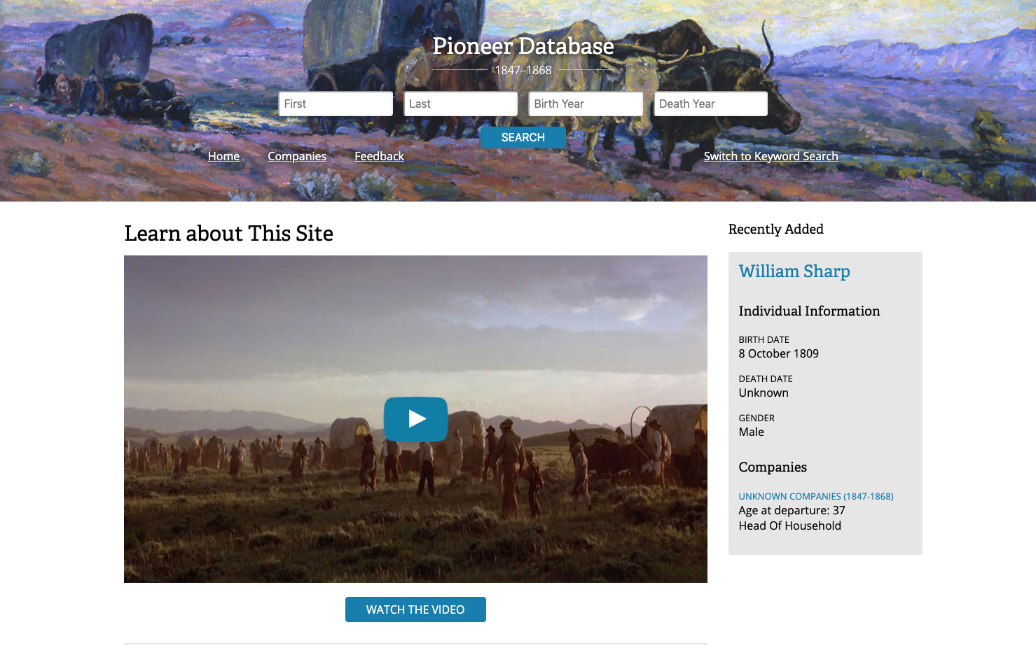1036x648 pixels.
Task: Click the Recently Added heading
Action: click(x=776, y=229)
